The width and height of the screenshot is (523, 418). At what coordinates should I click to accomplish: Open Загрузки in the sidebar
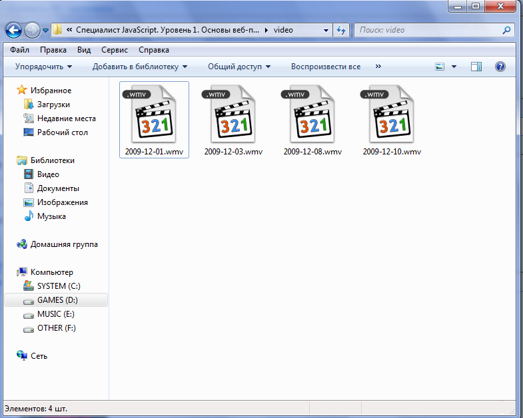click(x=53, y=104)
